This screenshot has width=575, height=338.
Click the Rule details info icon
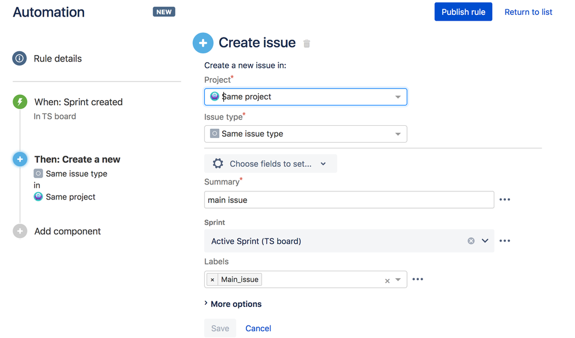click(20, 59)
